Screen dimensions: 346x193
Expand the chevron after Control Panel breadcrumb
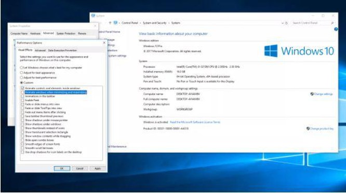pos(140,23)
